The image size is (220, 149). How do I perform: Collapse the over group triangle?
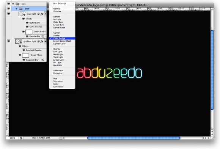16,9
